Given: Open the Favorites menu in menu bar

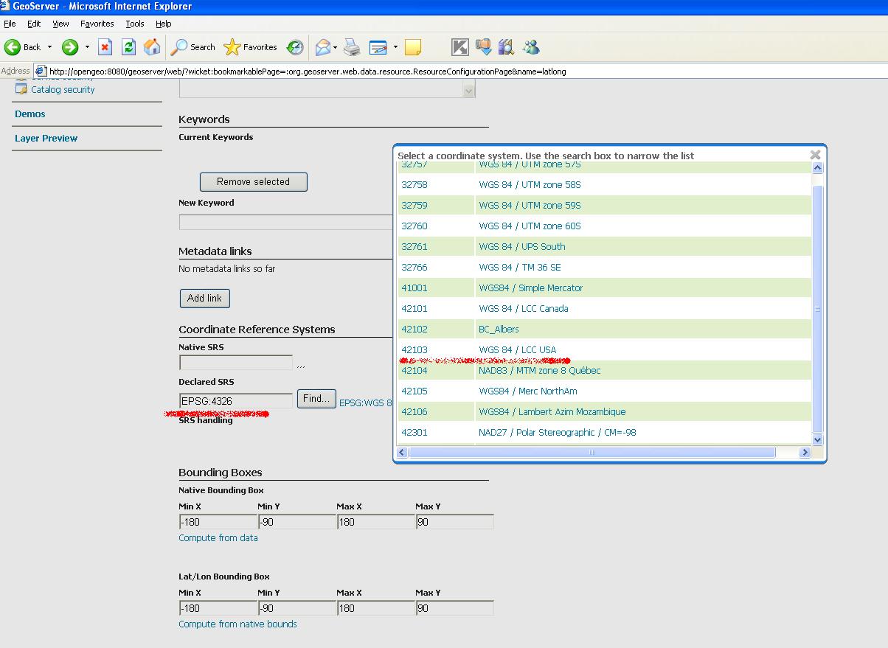Looking at the screenshot, I should click(x=97, y=24).
